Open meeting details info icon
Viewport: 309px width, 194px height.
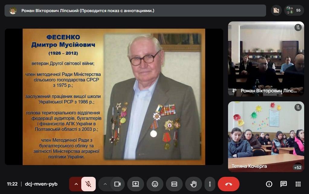269,184
